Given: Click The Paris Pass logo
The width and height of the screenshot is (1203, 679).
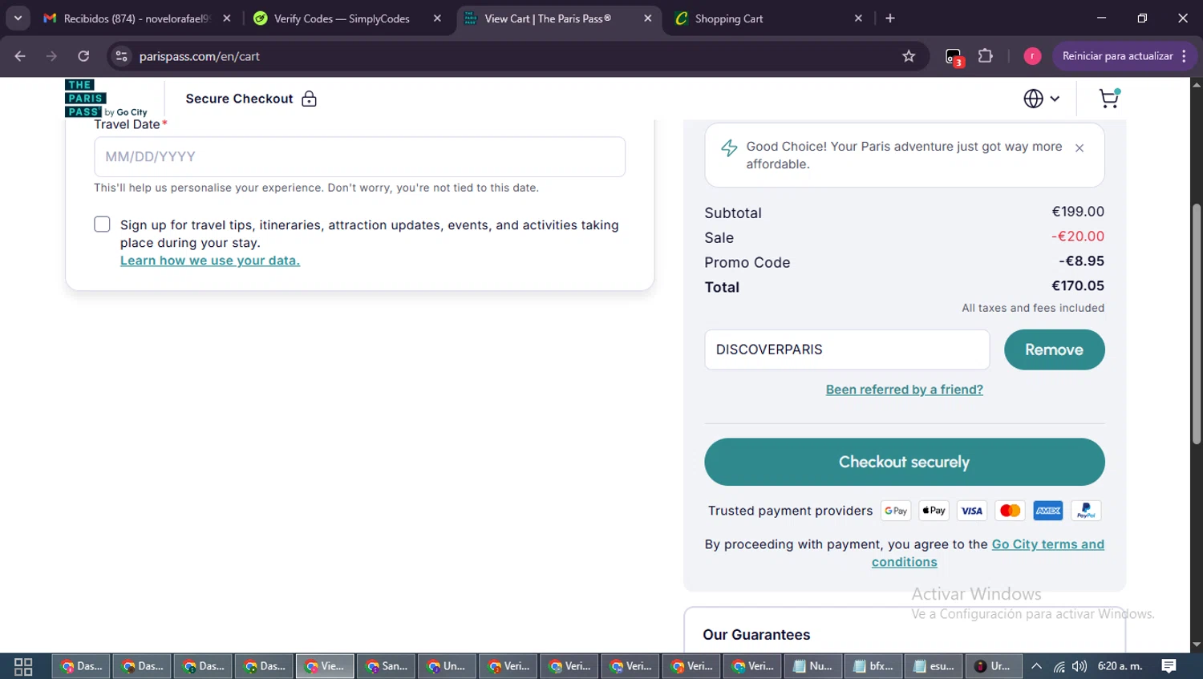Looking at the screenshot, I should [x=106, y=99].
